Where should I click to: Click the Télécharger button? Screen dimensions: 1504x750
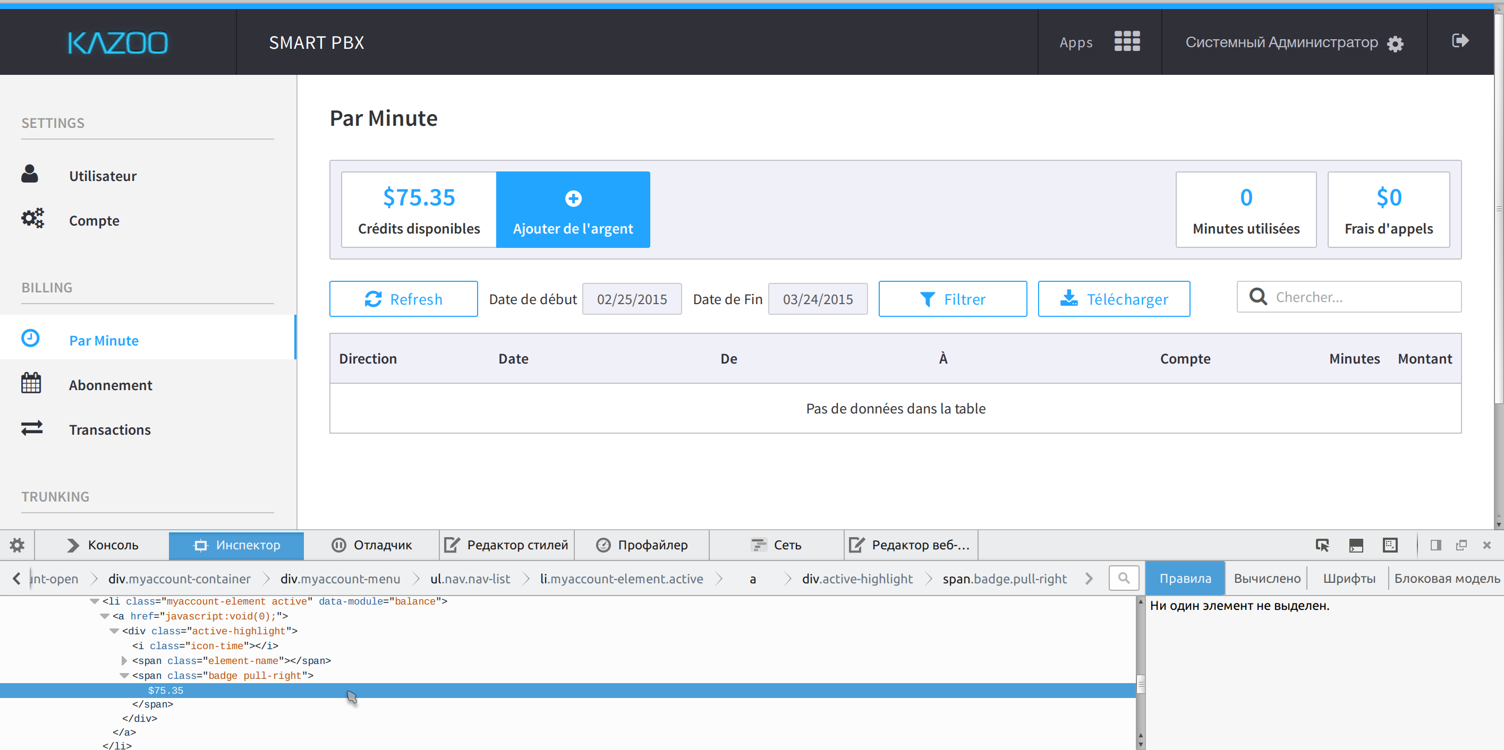pos(1114,299)
